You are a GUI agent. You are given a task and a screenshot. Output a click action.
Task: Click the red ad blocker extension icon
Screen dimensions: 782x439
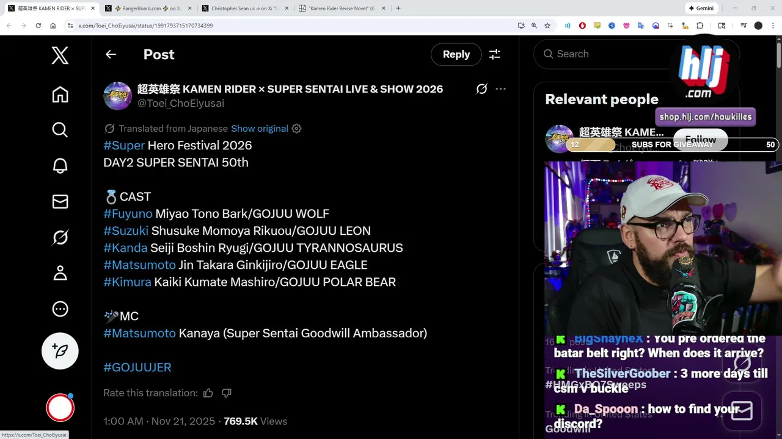[582, 26]
